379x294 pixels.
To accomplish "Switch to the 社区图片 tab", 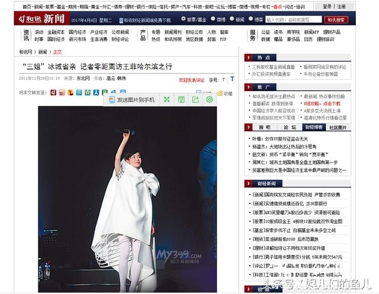I will tap(338, 127).
